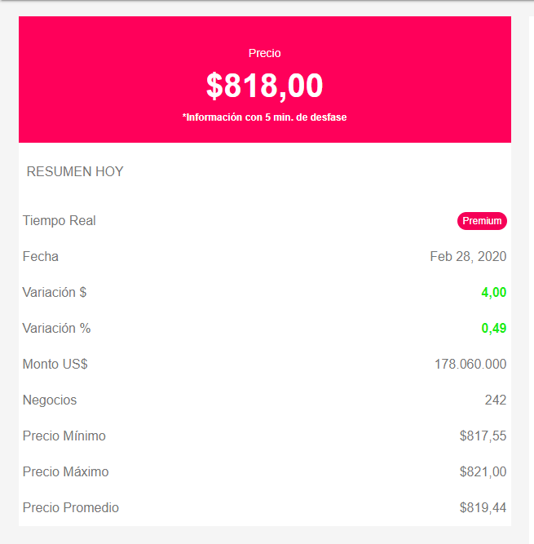Click the $818,00 price headline
Screen dimensions: 534x544
[x=265, y=86]
